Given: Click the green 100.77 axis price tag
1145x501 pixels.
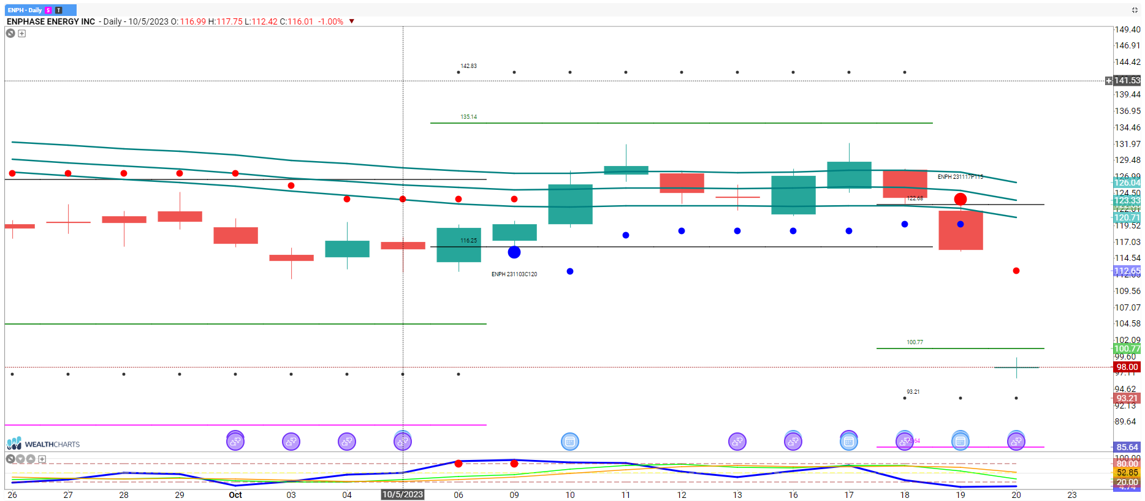Looking at the screenshot, I should coord(1127,349).
